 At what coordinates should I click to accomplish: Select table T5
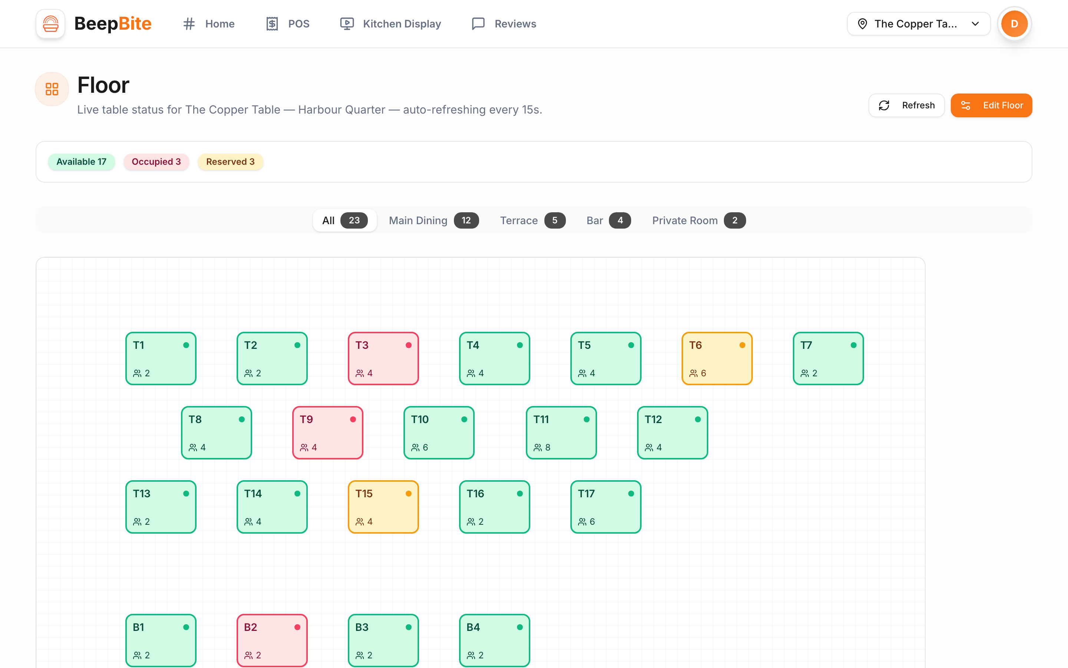pyautogui.click(x=606, y=358)
